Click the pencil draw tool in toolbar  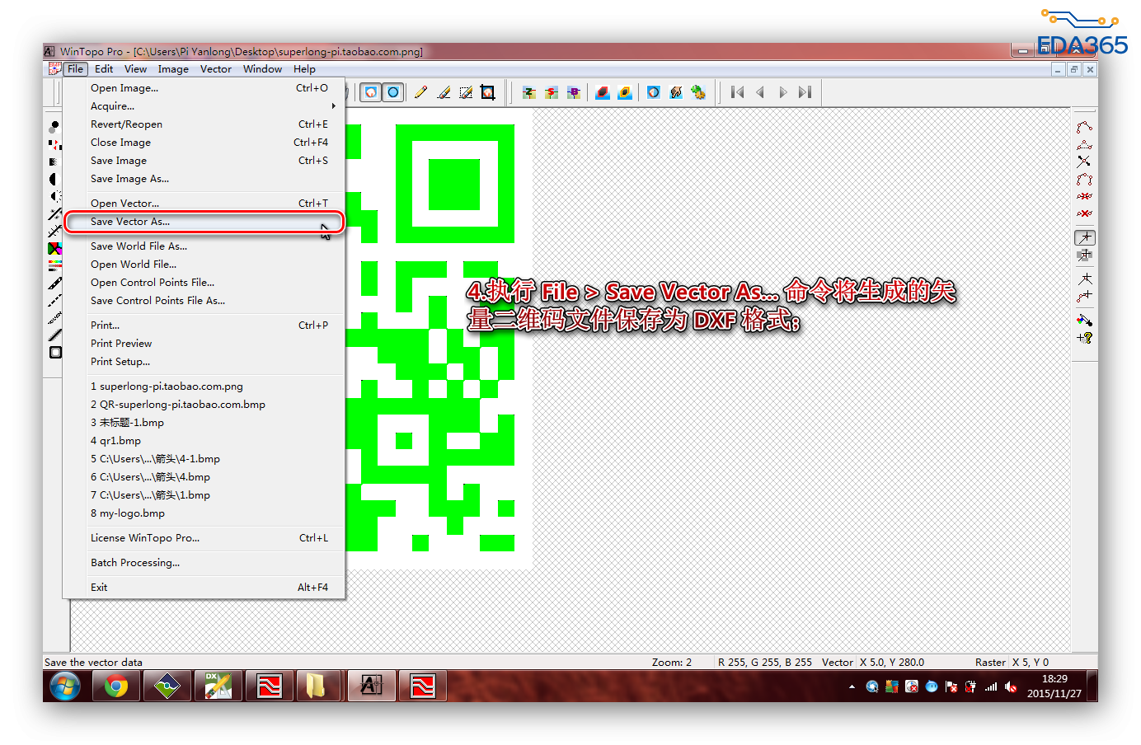420,92
